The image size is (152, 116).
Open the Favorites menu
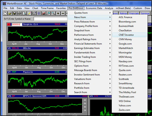pyautogui.click(x=61, y=8)
